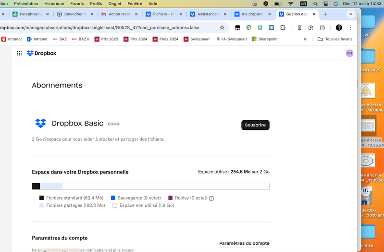Click the colorful circle extension icon
Screen dimensions: 384x252
(x=249, y=28)
